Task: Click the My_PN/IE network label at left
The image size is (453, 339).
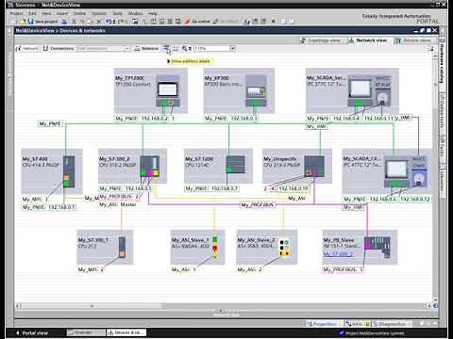Action: click(50, 123)
